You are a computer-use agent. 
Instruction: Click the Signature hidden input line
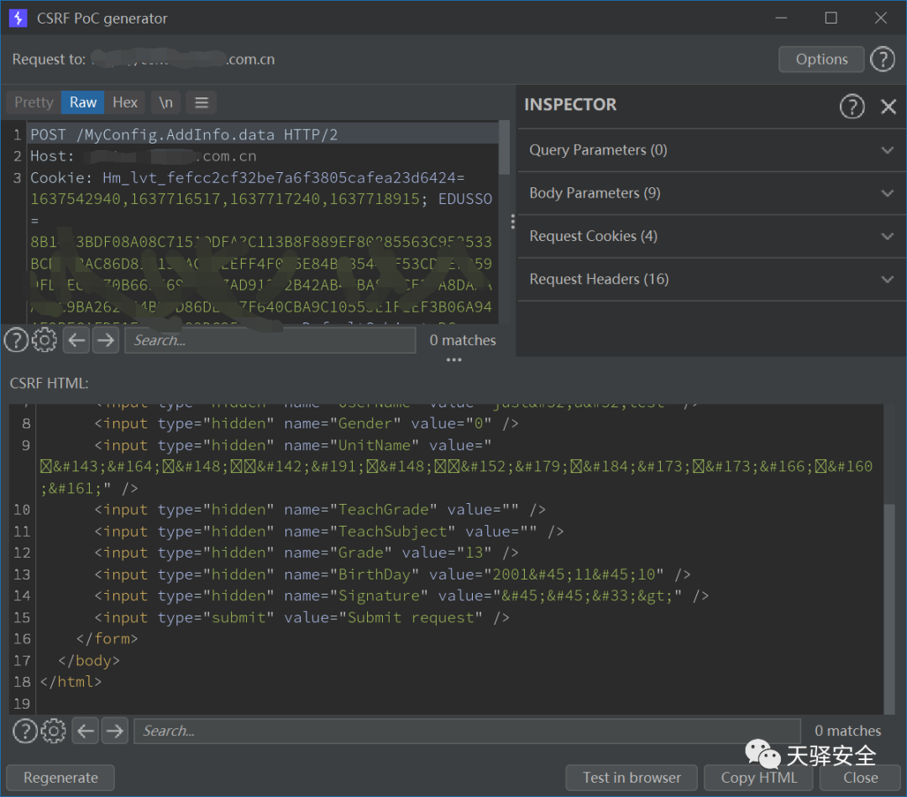401,595
